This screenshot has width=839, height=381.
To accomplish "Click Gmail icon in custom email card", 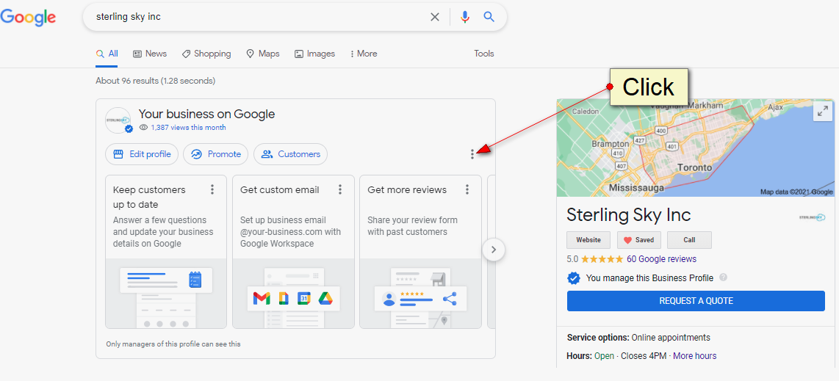I will coord(262,299).
